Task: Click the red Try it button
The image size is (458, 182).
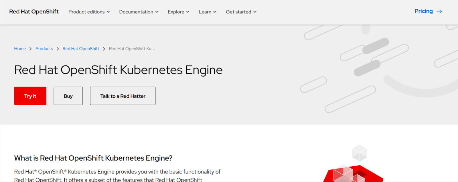Action: pyautogui.click(x=30, y=96)
